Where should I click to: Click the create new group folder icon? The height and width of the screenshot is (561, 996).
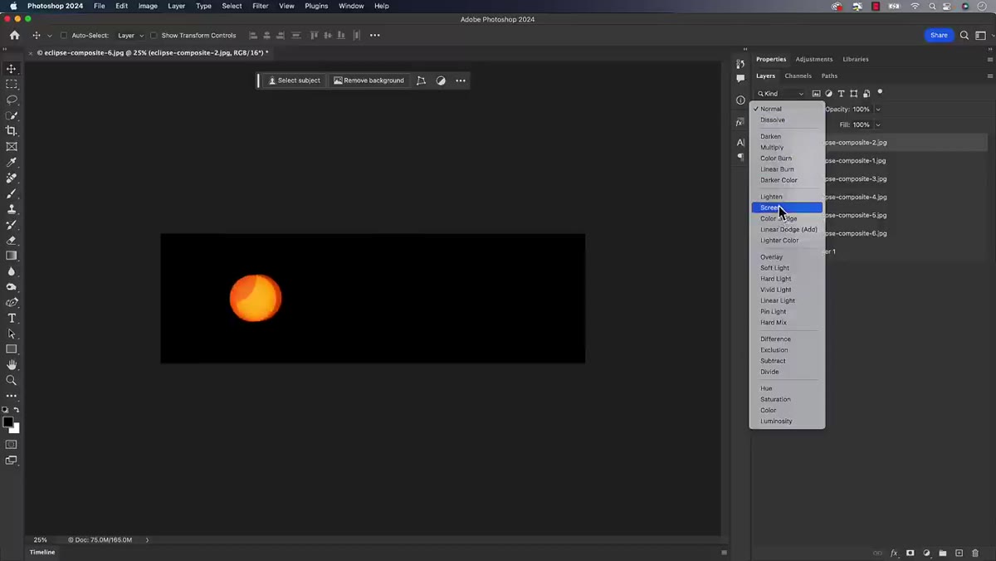pyautogui.click(x=943, y=553)
